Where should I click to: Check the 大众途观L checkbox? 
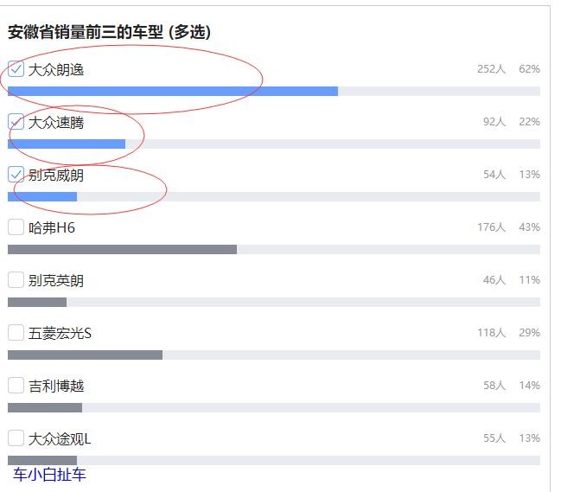point(16,438)
